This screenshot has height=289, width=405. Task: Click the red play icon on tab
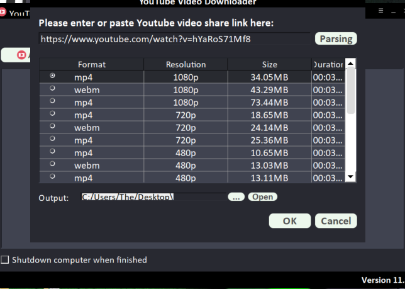point(22,55)
